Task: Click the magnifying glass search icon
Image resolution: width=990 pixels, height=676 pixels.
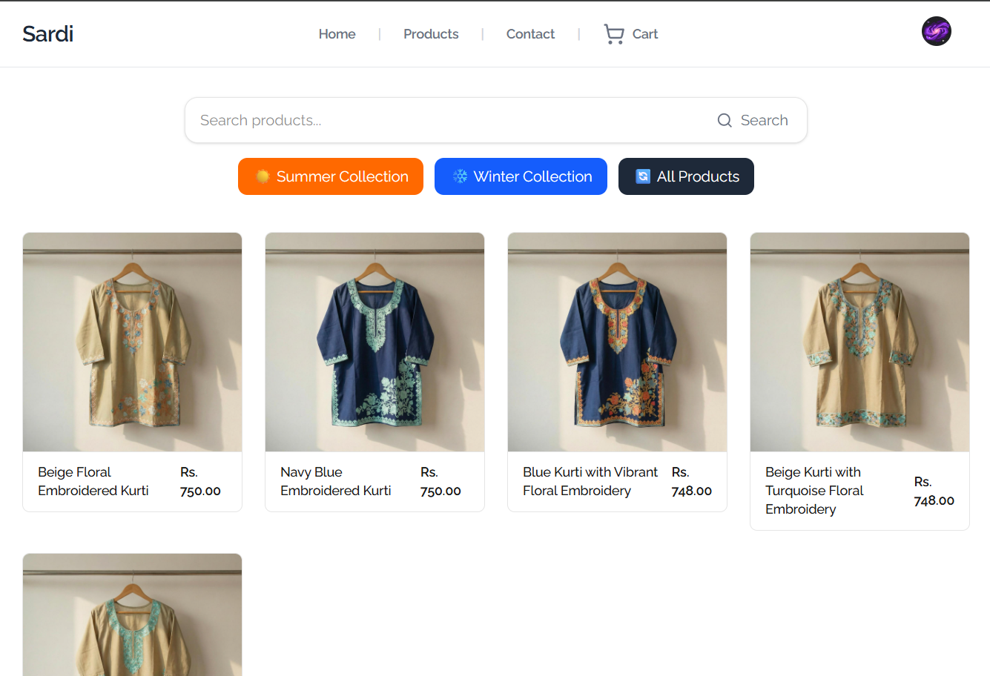Action: coord(725,120)
